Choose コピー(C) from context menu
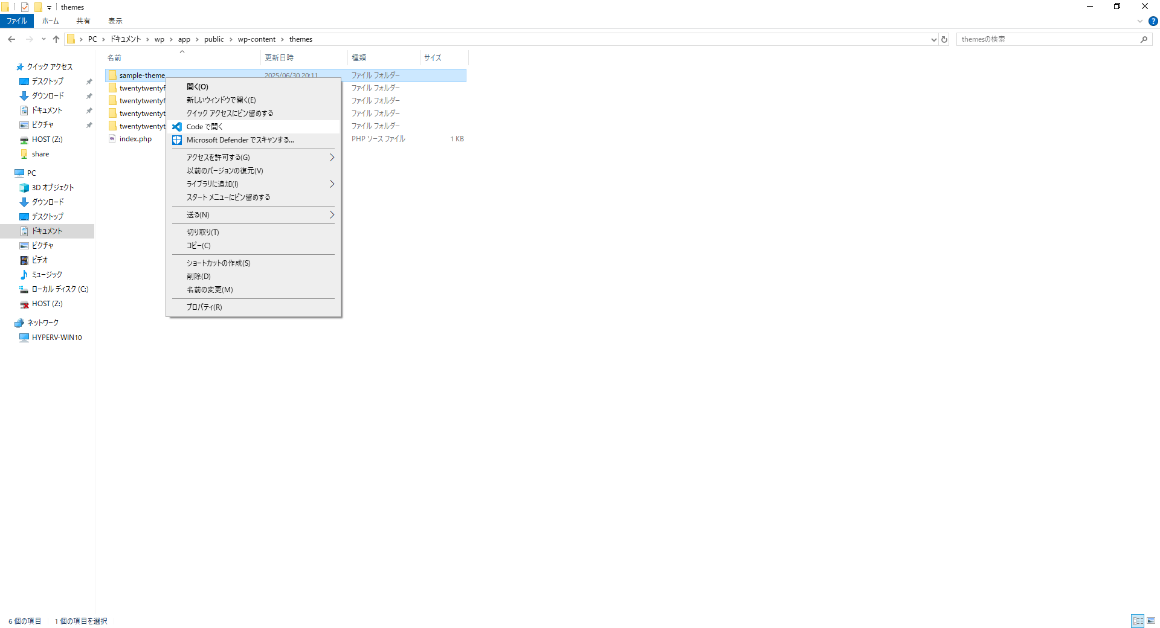The width and height of the screenshot is (1160, 628). coord(253,246)
